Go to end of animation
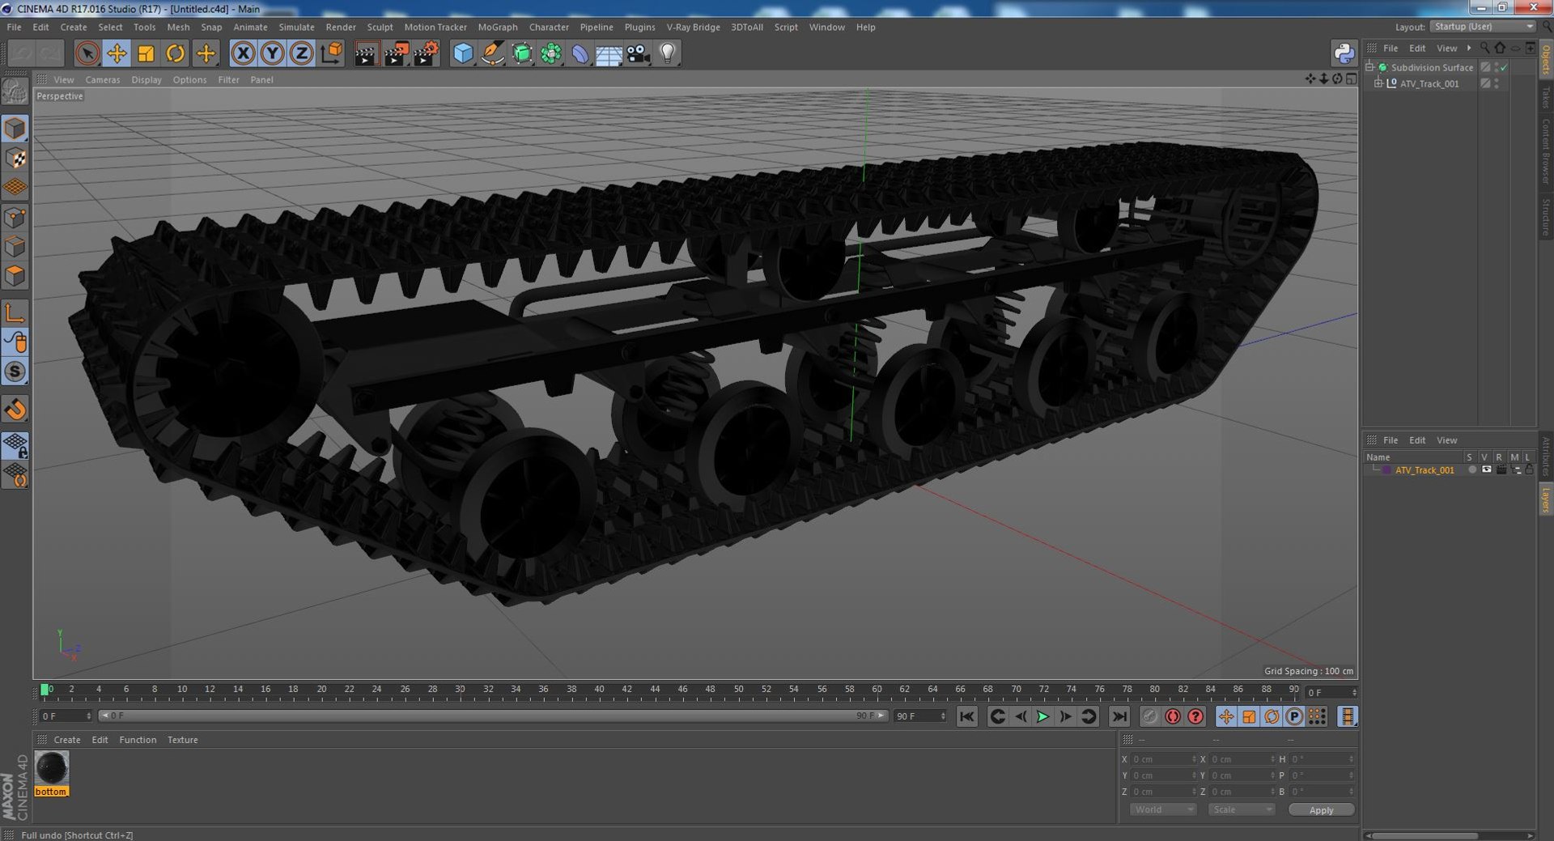1554x841 pixels. point(1119,717)
